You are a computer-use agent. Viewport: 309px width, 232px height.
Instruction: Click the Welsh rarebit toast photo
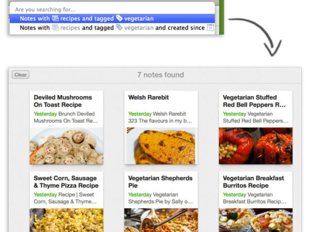pyautogui.click(x=161, y=146)
